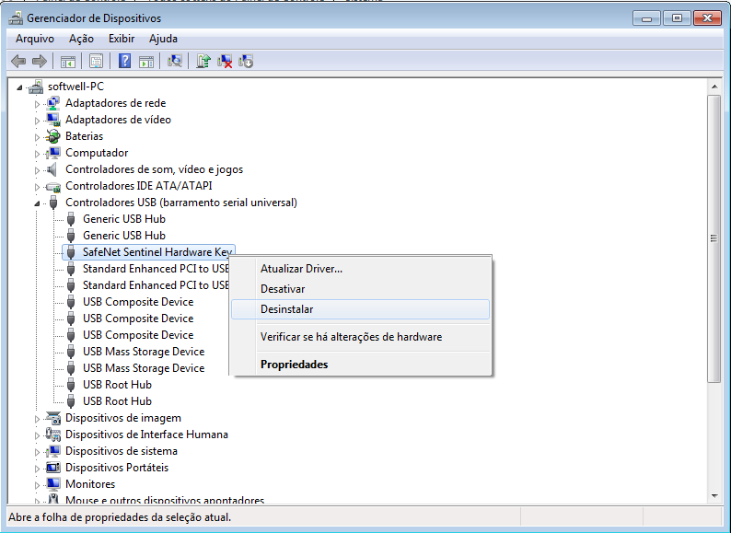
Task: Expand the Adaptadores de rede node
Action: 38,103
